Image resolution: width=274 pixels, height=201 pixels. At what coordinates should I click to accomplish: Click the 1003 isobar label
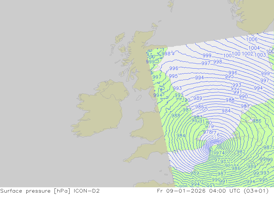pos(260,55)
